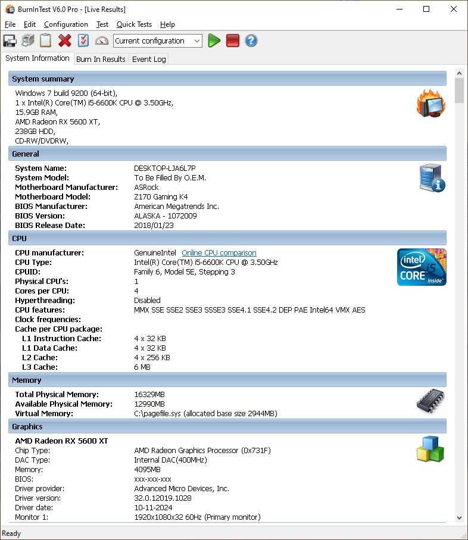
Task: Open the File menu
Action: pos(10,24)
